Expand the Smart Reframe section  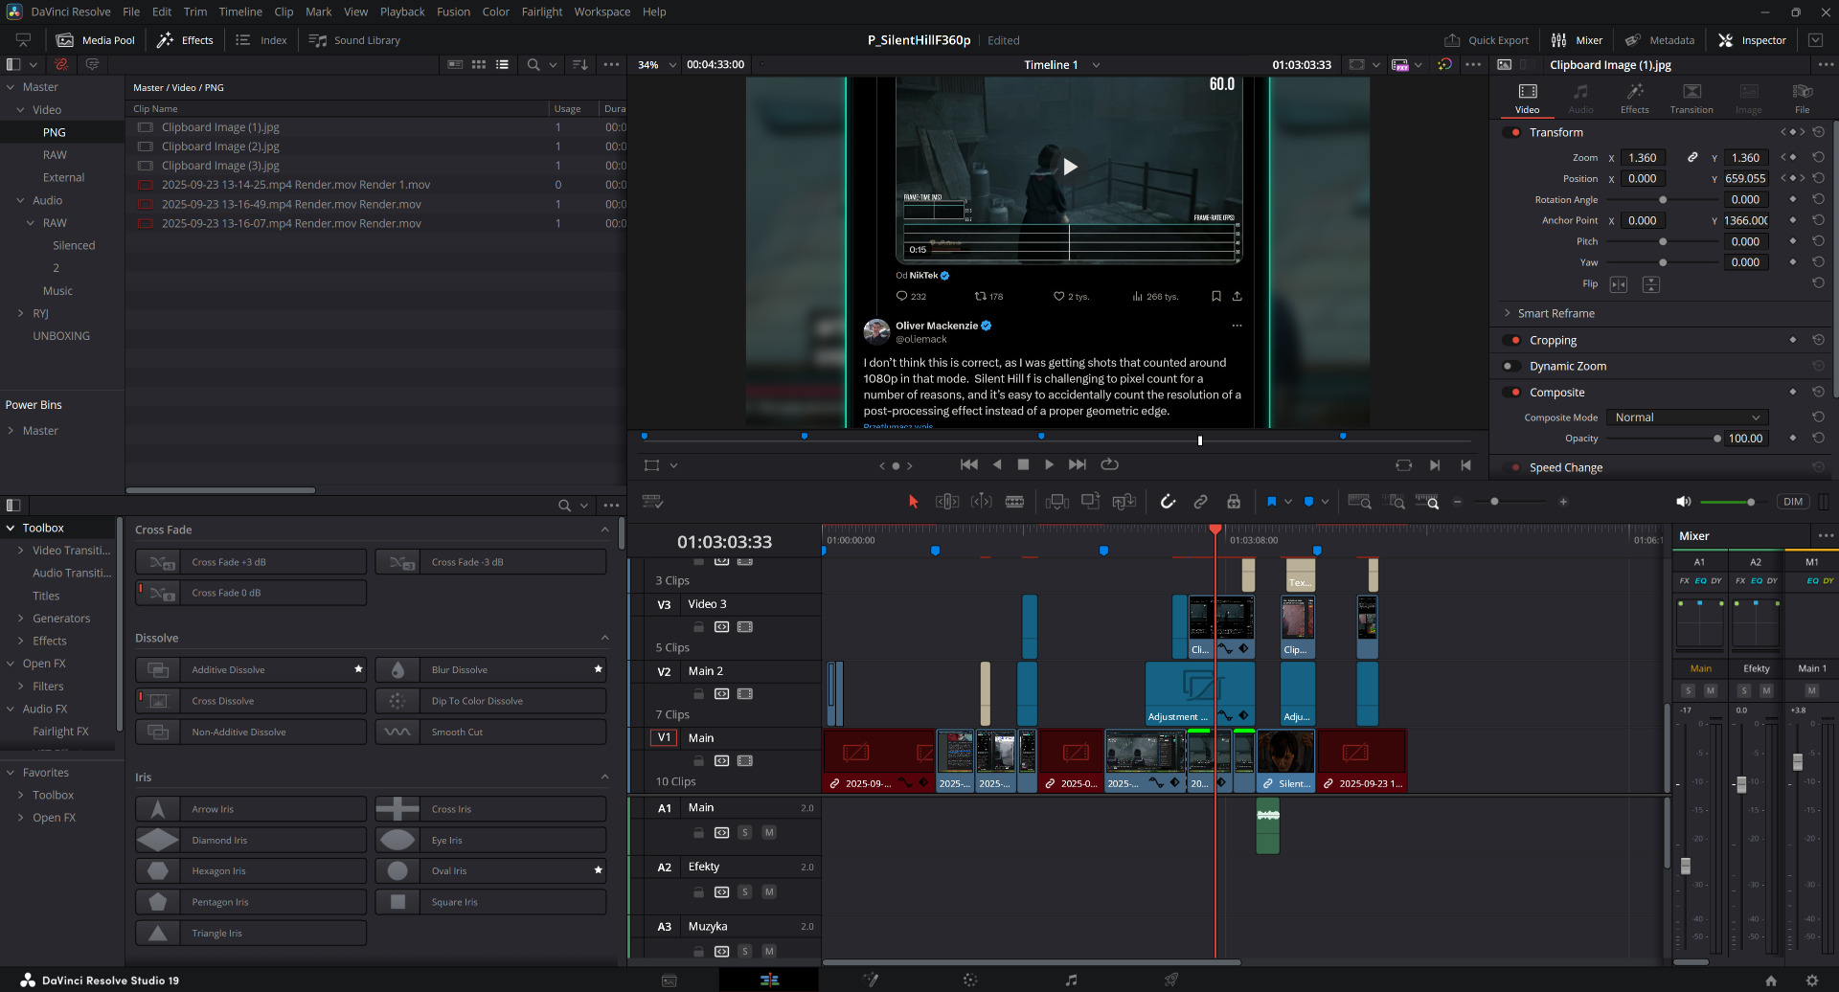click(x=1508, y=313)
